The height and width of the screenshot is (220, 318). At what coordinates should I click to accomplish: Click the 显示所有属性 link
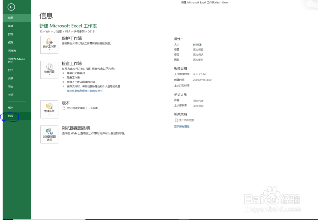pos(182,127)
